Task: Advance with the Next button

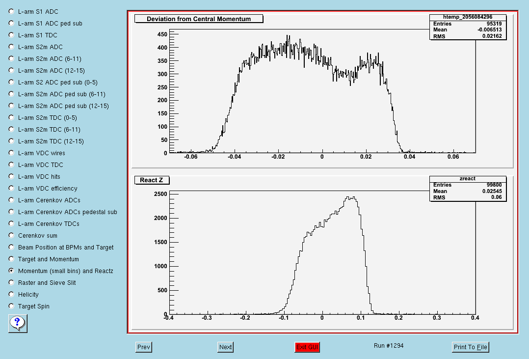Action: pos(225,347)
